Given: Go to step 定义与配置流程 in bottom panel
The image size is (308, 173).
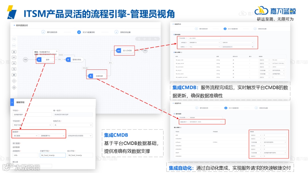Looking at the screenshot, I should (231, 108).
